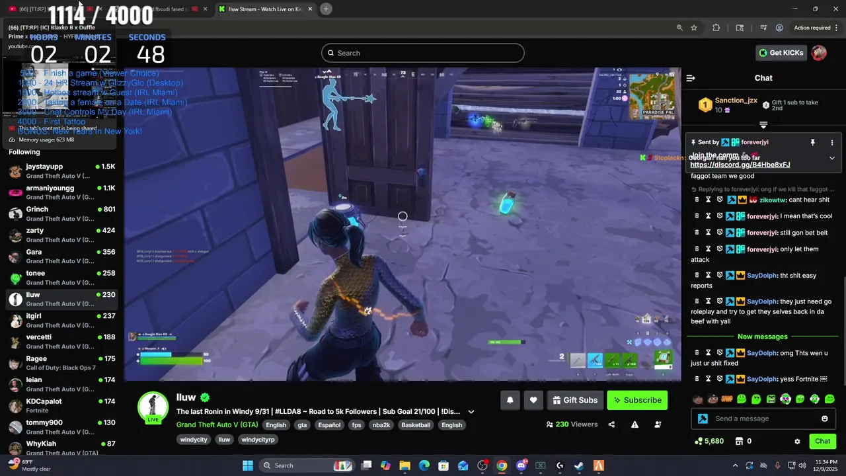
Task: Open browser extensions puzzle icon
Action: (x=716, y=28)
